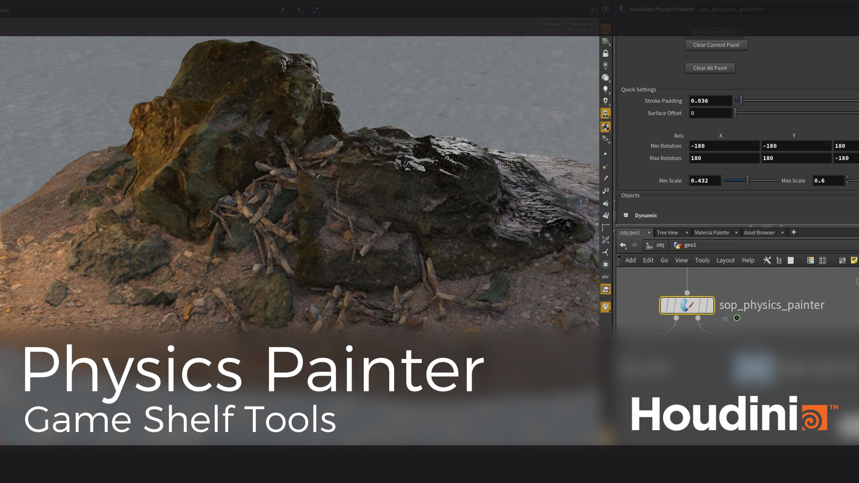Open the No cam camera dropdown
The width and height of the screenshot is (859, 483).
(581, 24)
